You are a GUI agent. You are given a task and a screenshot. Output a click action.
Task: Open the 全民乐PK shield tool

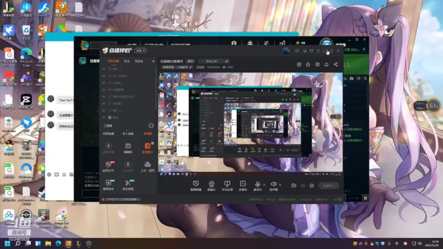click(109, 167)
